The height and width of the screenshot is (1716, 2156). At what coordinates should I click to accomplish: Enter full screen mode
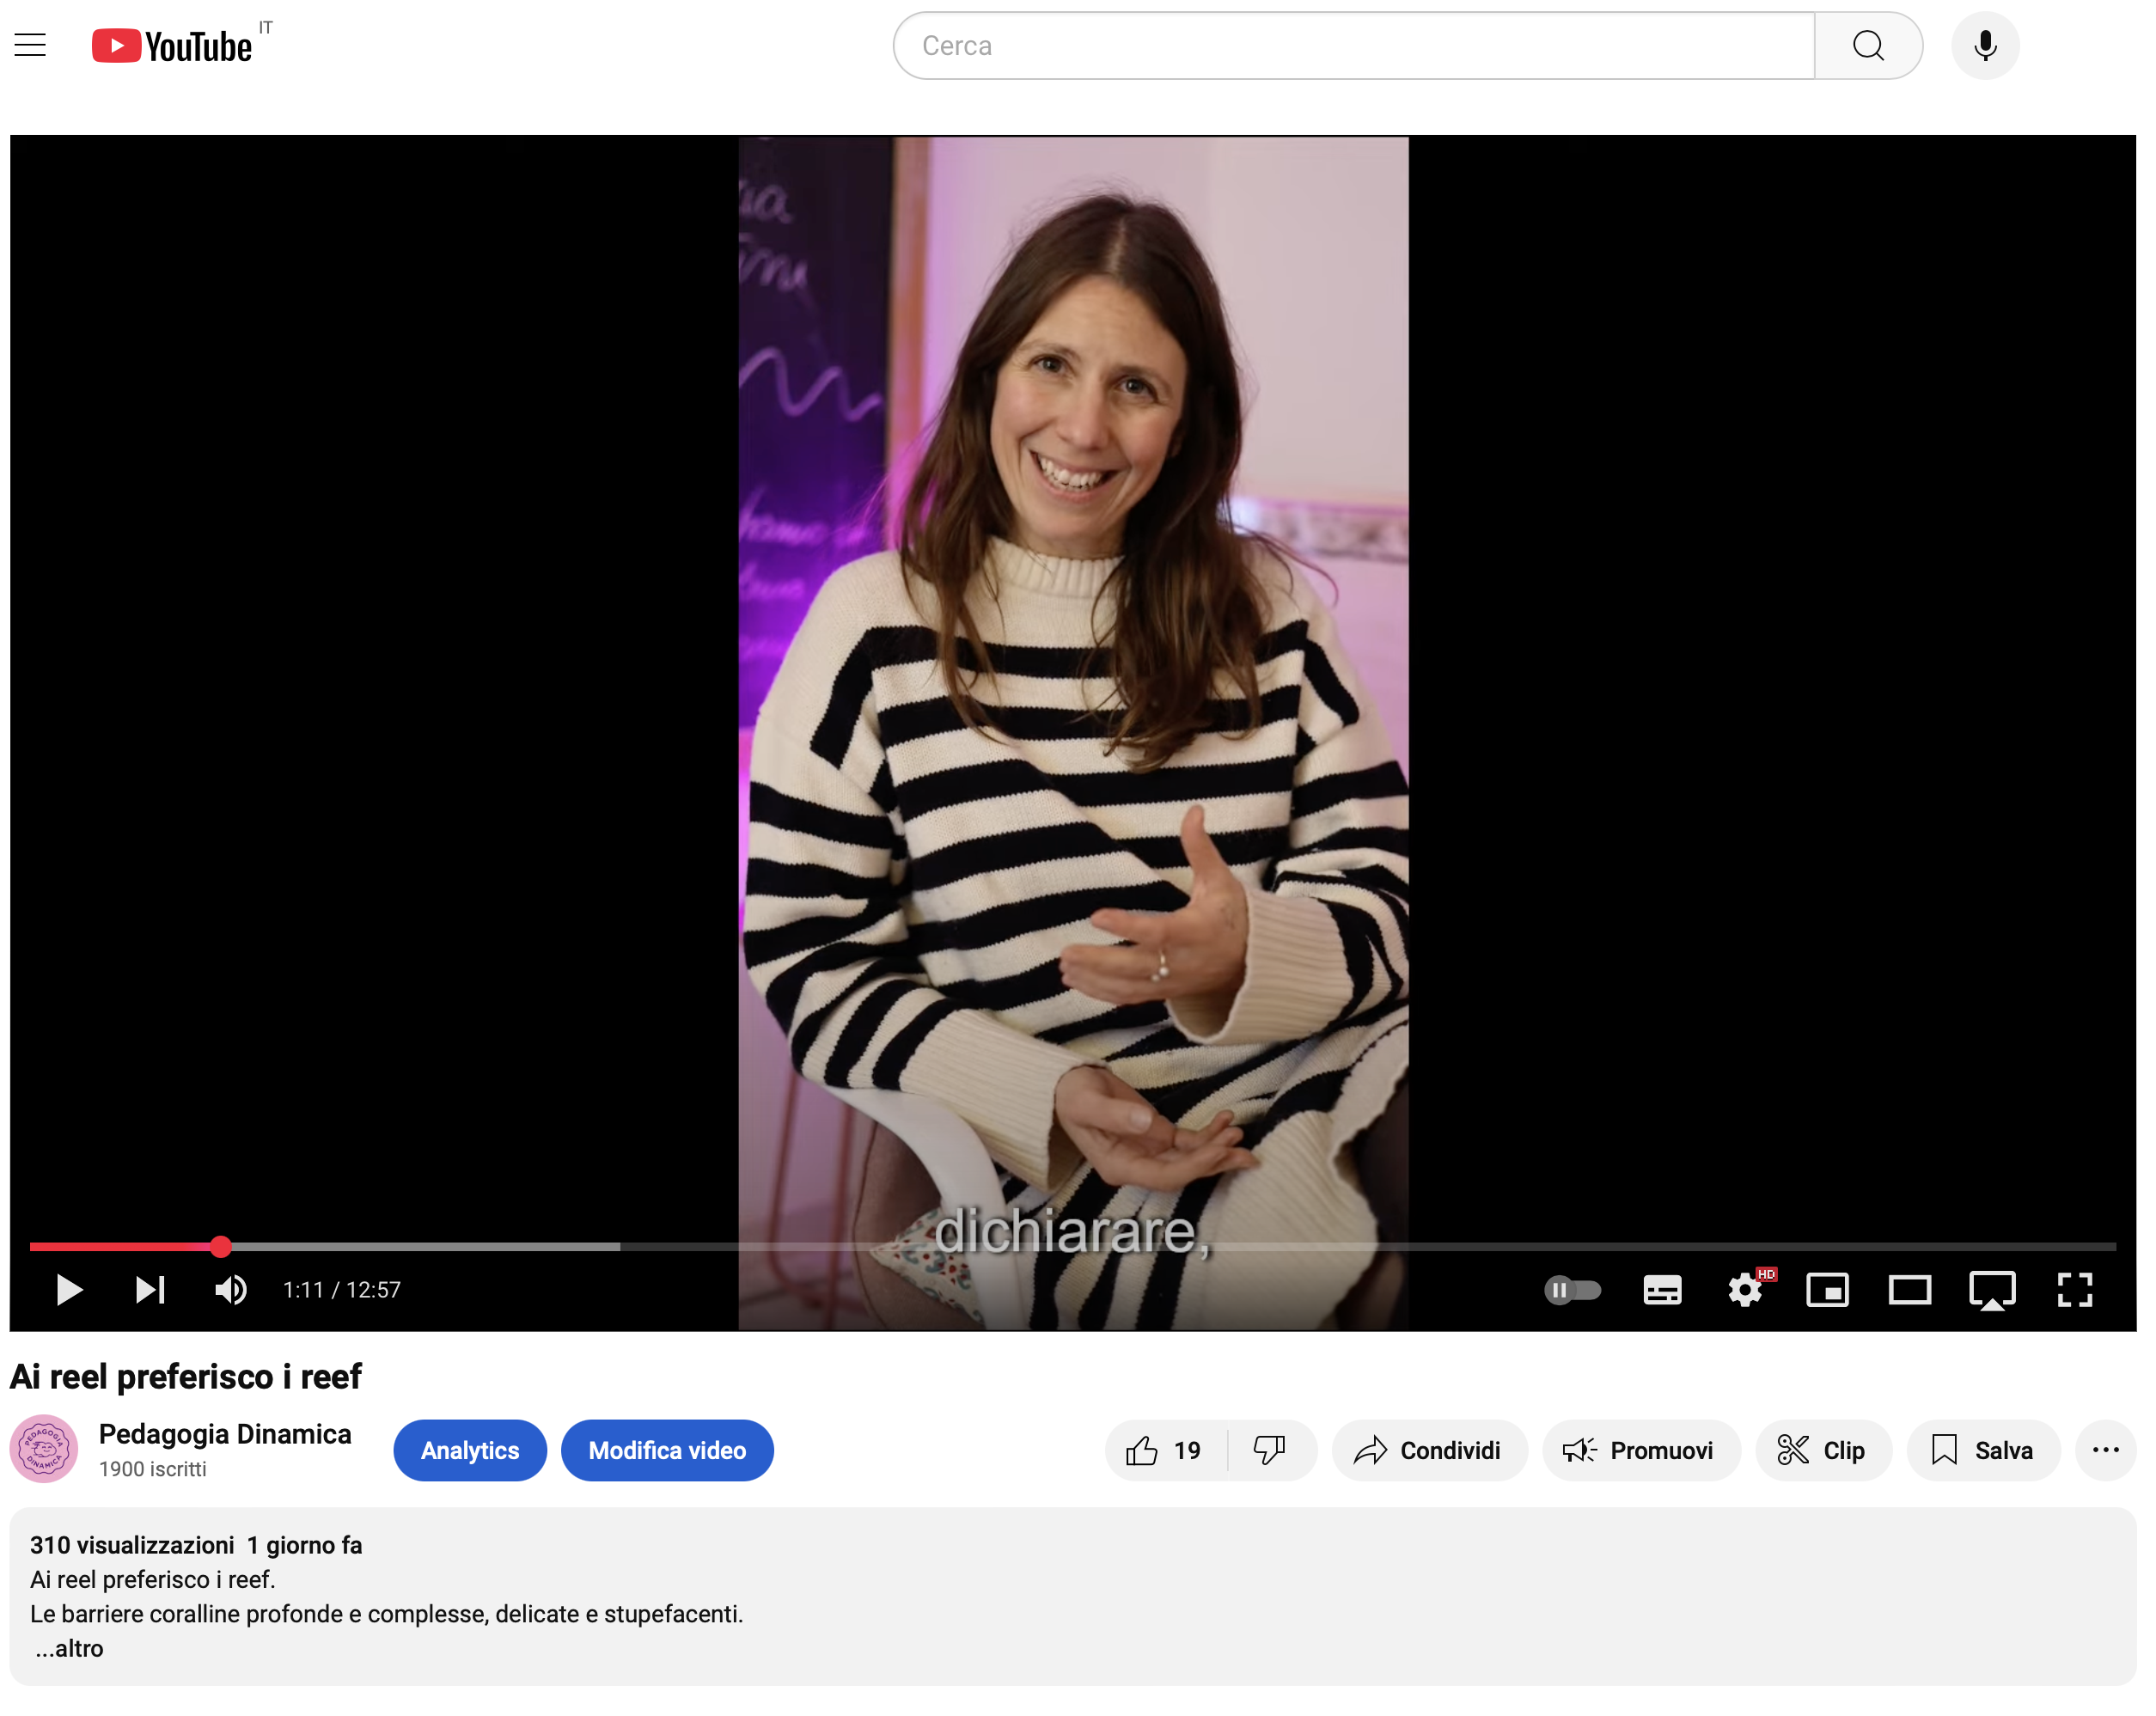pyautogui.click(x=2075, y=1289)
